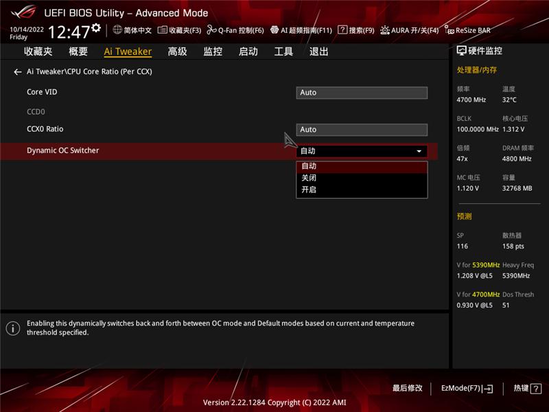Select the Dynamic OC Switcher label
This screenshot has height=412, width=549.
click(x=63, y=150)
